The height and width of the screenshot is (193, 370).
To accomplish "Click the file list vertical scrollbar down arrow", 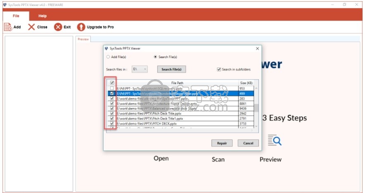I will [x=256, y=126].
